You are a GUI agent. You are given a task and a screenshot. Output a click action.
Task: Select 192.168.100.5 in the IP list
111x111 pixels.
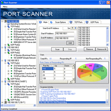pos(84,36)
